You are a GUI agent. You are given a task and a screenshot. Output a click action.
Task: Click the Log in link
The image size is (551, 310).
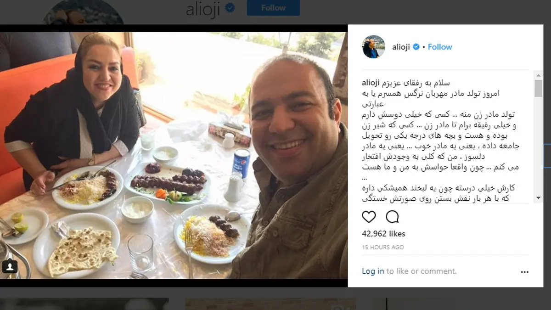373,271
